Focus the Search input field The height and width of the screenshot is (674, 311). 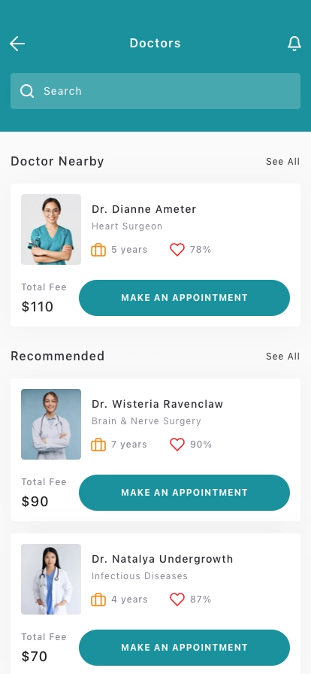pos(155,91)
